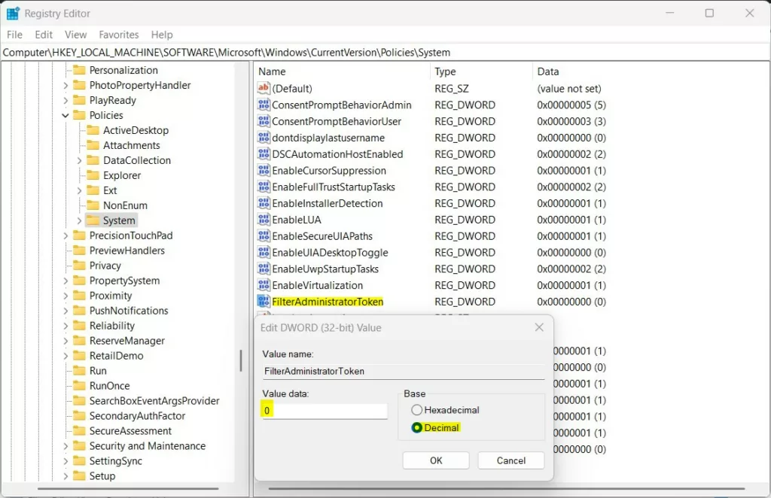
Task: Expand the Security and Maintenance tree node
Action: 66,446
